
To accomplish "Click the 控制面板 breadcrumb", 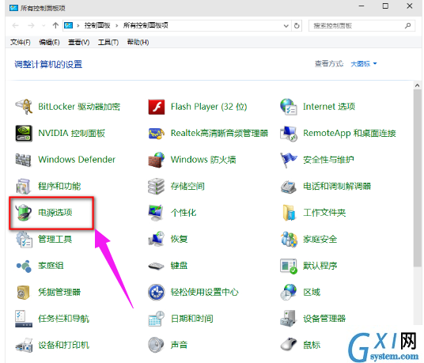I will (97, 25).
